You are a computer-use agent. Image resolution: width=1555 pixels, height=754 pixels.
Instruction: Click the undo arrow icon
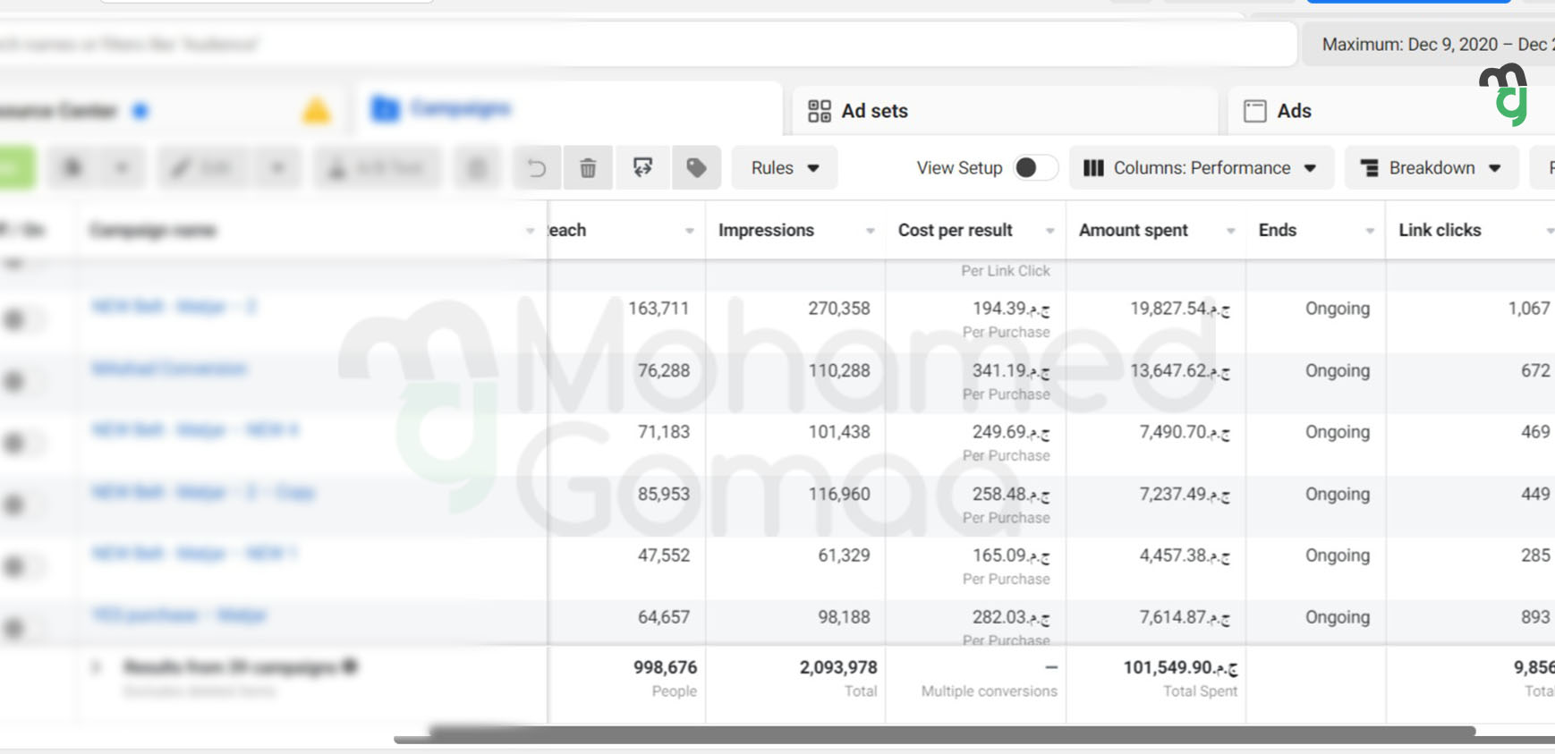pyautogui.click(x=537, y=168)
